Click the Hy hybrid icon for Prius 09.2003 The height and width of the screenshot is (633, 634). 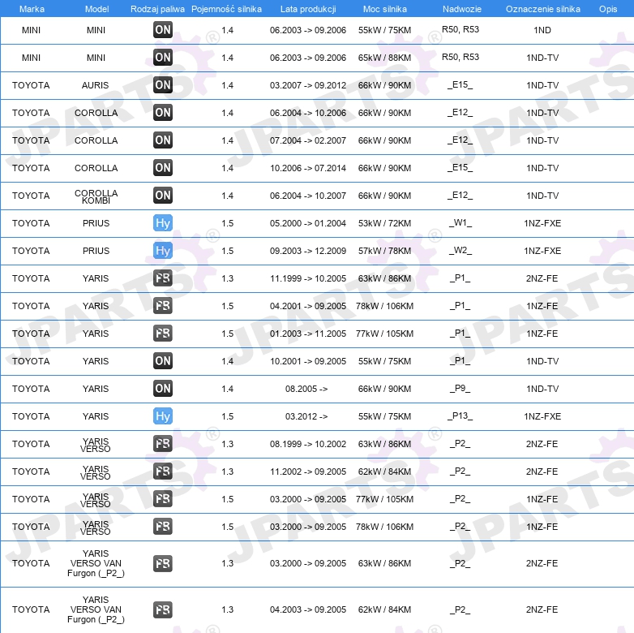[x=162, y=251]
